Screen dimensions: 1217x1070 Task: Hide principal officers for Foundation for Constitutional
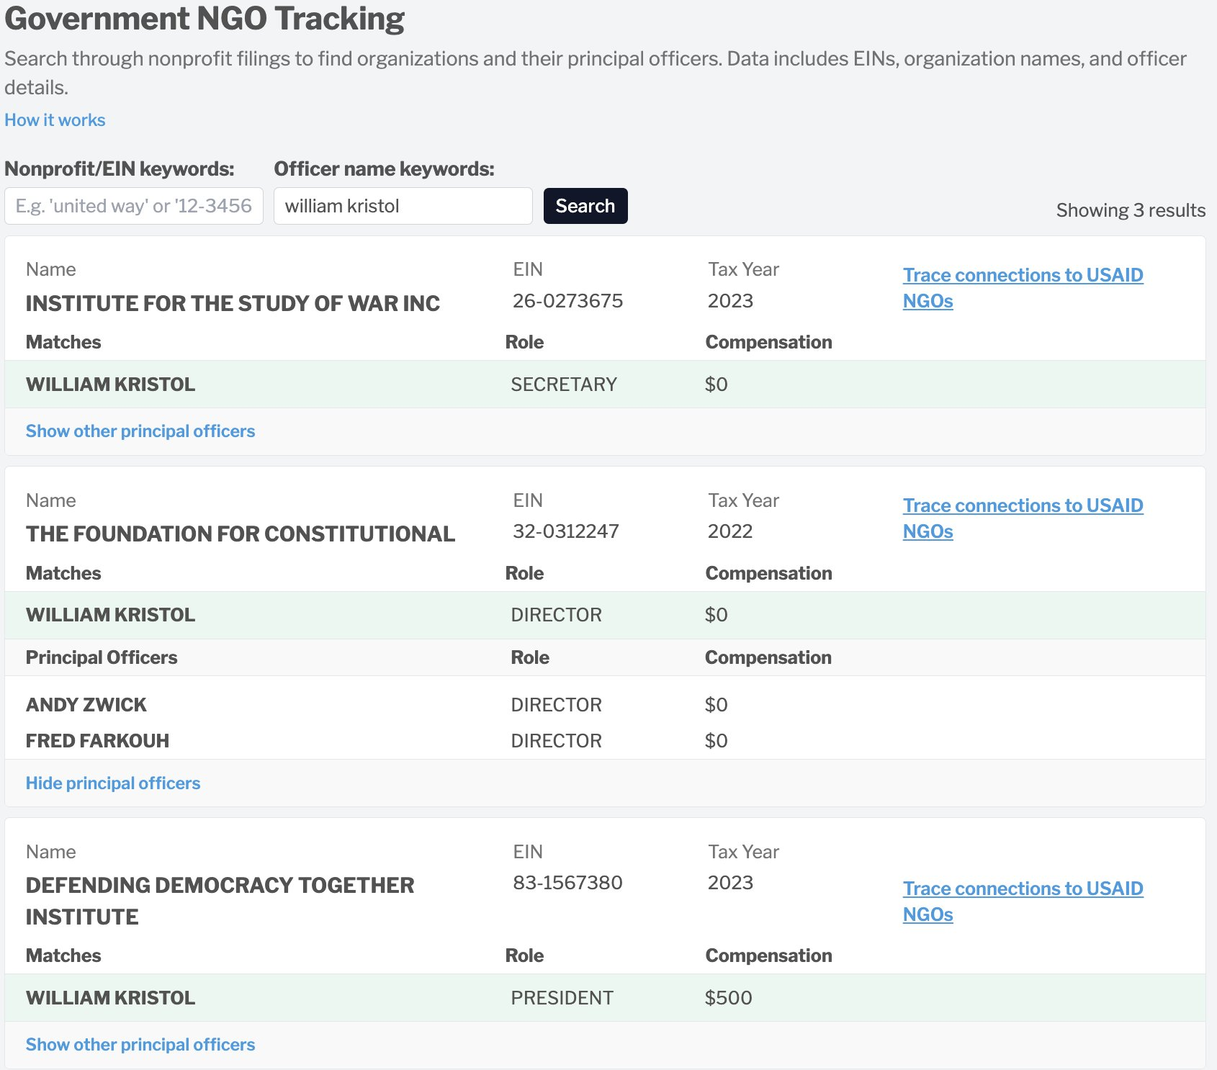click(x=113, y=783)
